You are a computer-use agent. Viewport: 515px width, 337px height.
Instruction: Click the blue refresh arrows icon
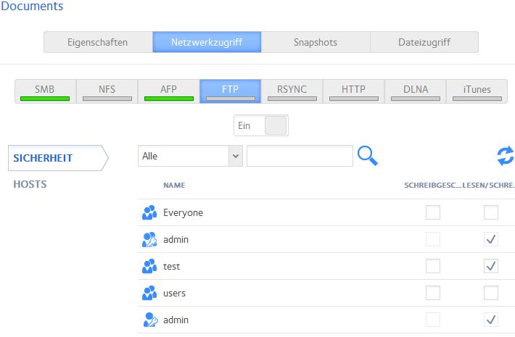(505, 156)
